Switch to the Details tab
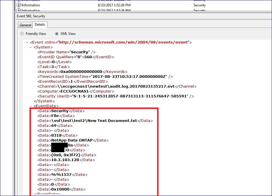 (x=40, y=25)
